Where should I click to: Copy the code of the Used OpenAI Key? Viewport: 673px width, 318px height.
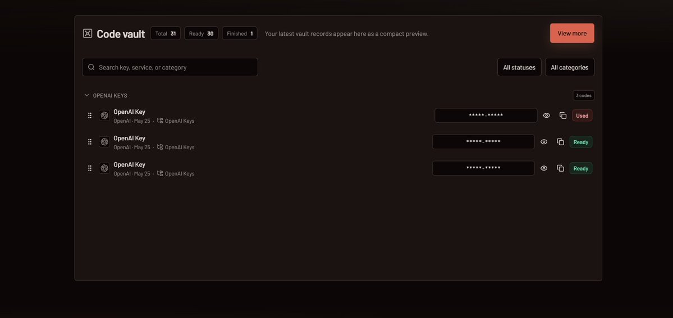tap(562, 116)
